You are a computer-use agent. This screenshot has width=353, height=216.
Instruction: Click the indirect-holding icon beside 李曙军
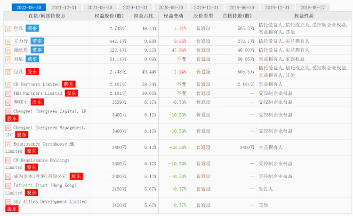click(x=8, y=102)
